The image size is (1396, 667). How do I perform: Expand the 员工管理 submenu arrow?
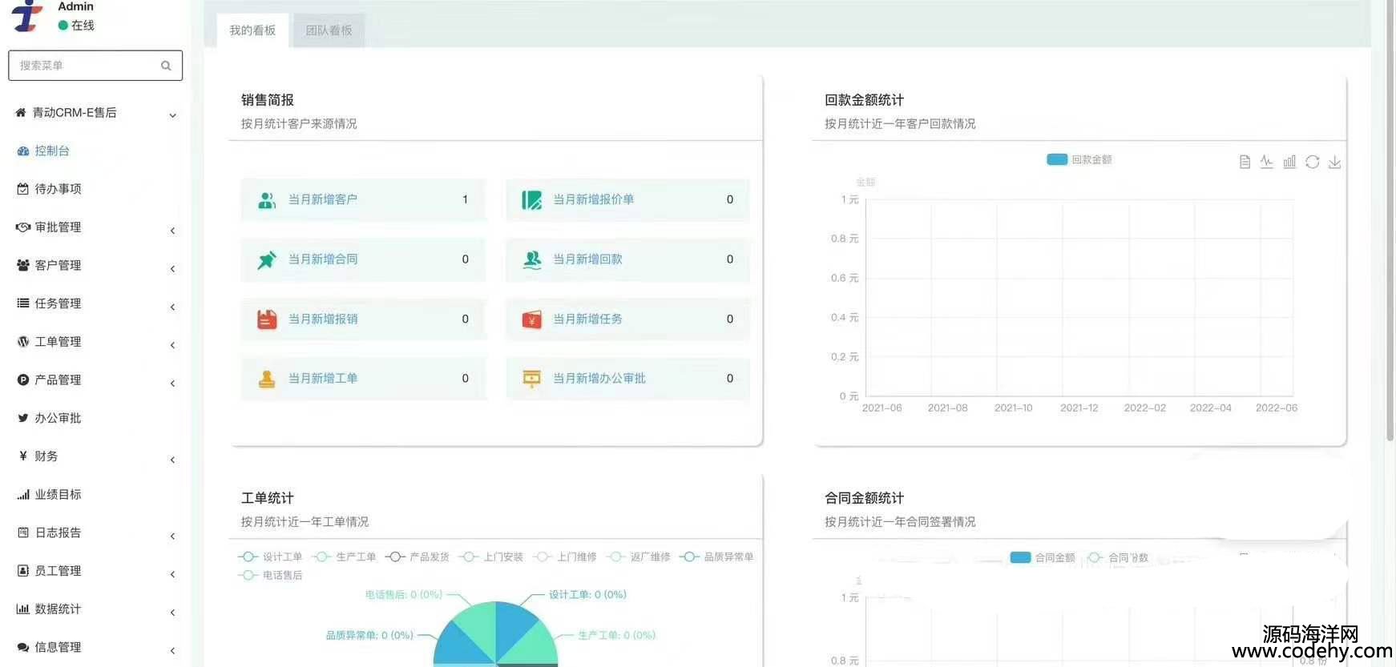point(172,574)
